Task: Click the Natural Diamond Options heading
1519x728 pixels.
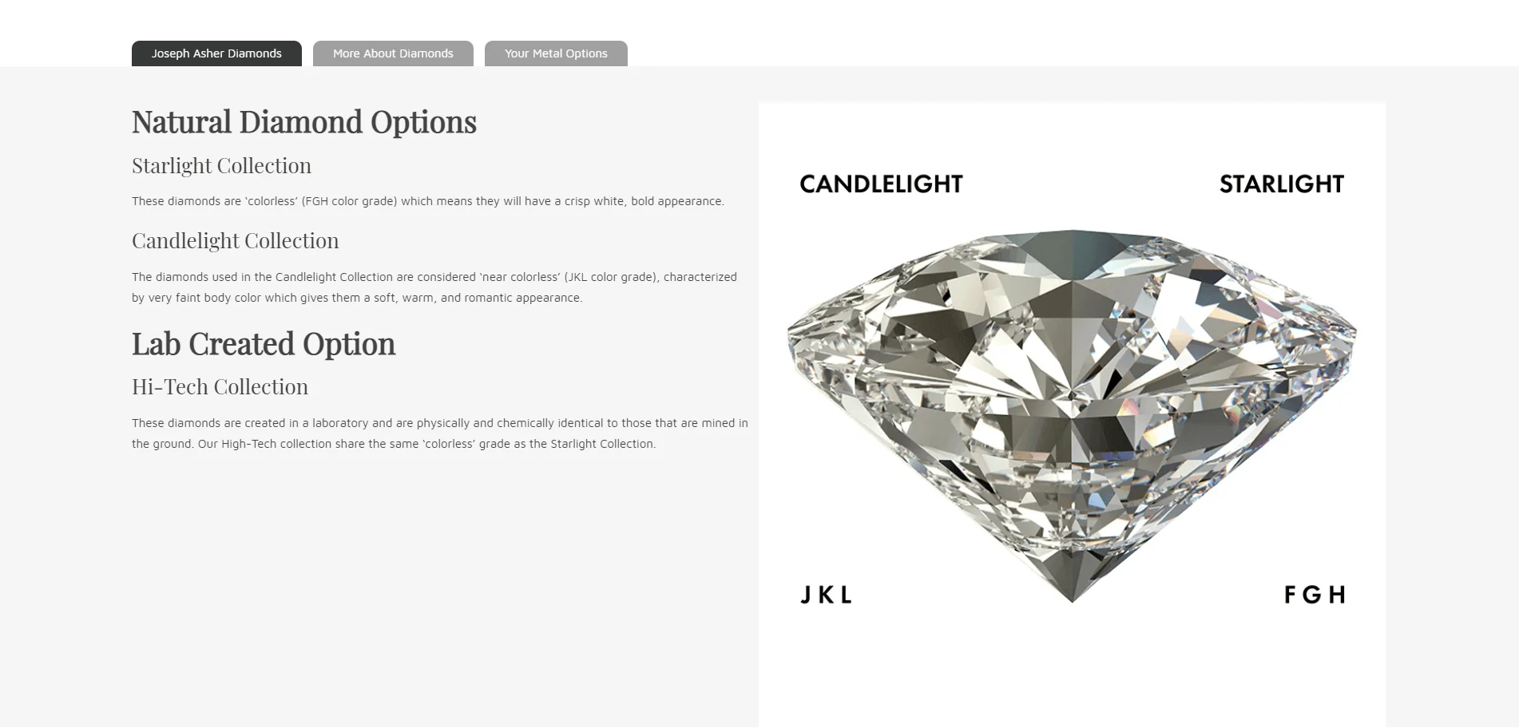Action: pos(304,122)
